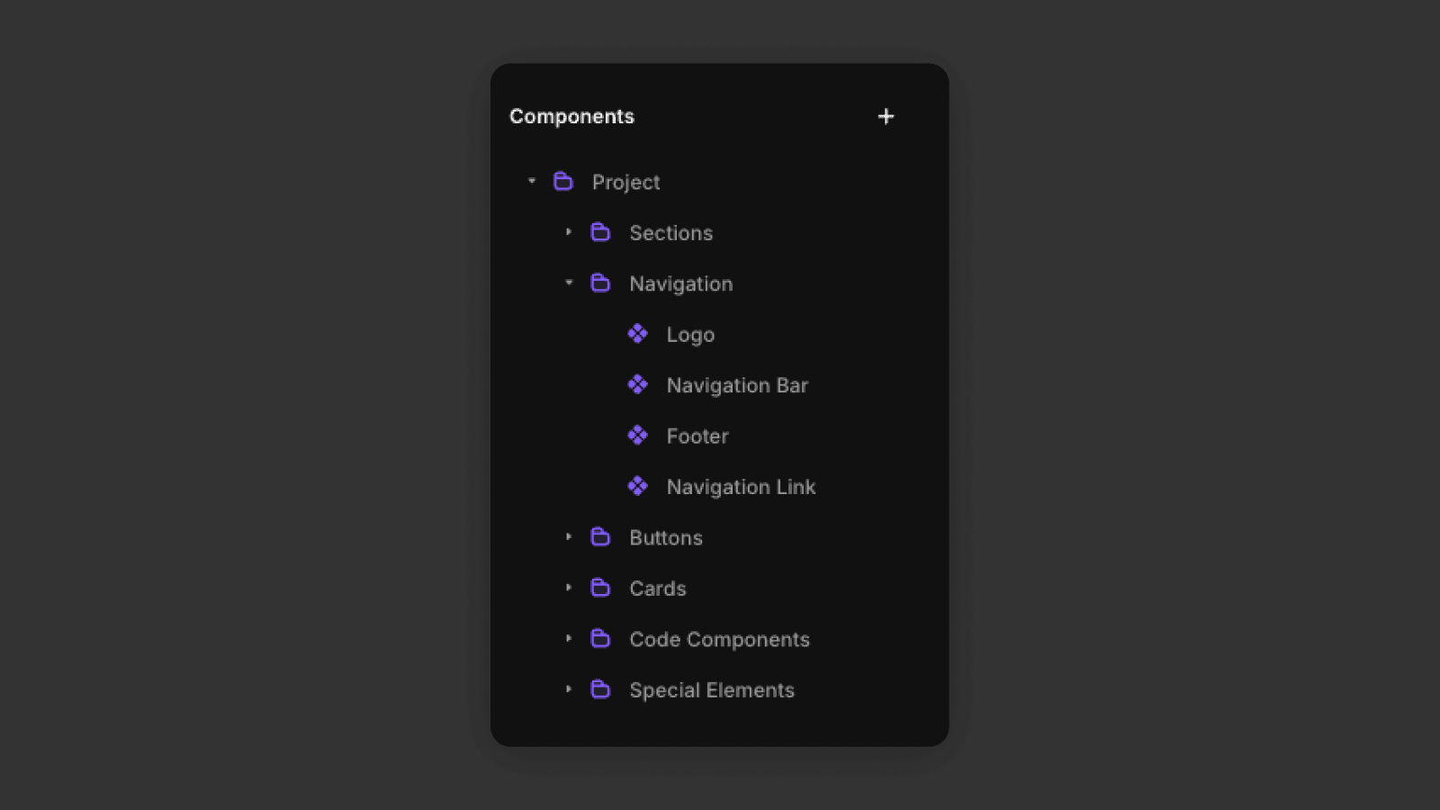Click the Cards folder icon
1440x810 pixels.
click(600, 588)
